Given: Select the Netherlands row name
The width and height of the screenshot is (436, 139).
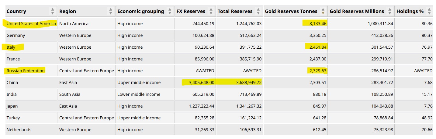Looking at the screenshot, I should [19, 130].
